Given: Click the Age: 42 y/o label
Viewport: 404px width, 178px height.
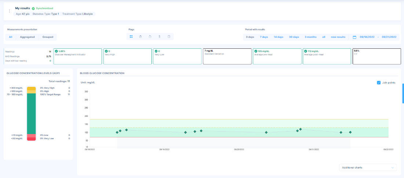Looking at the screenshot, I should click(22, 14).
